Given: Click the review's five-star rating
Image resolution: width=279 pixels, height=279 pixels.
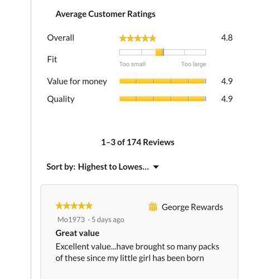Looking at the screenshot, I should pyautogui.click(x=74, y=206).
